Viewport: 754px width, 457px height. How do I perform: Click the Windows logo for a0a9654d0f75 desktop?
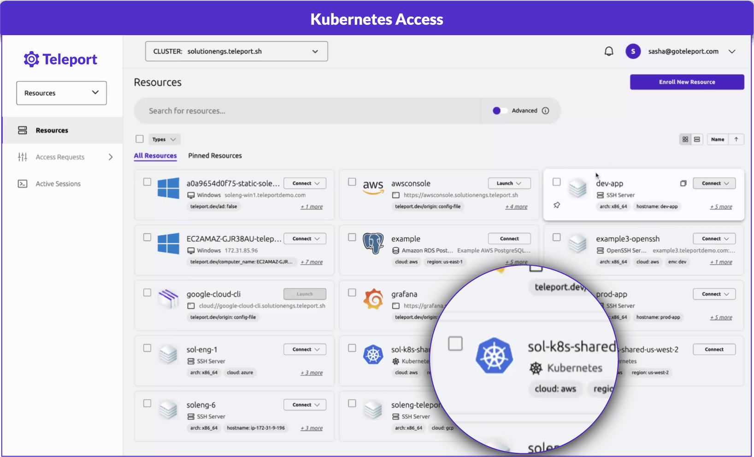point(168,188)
